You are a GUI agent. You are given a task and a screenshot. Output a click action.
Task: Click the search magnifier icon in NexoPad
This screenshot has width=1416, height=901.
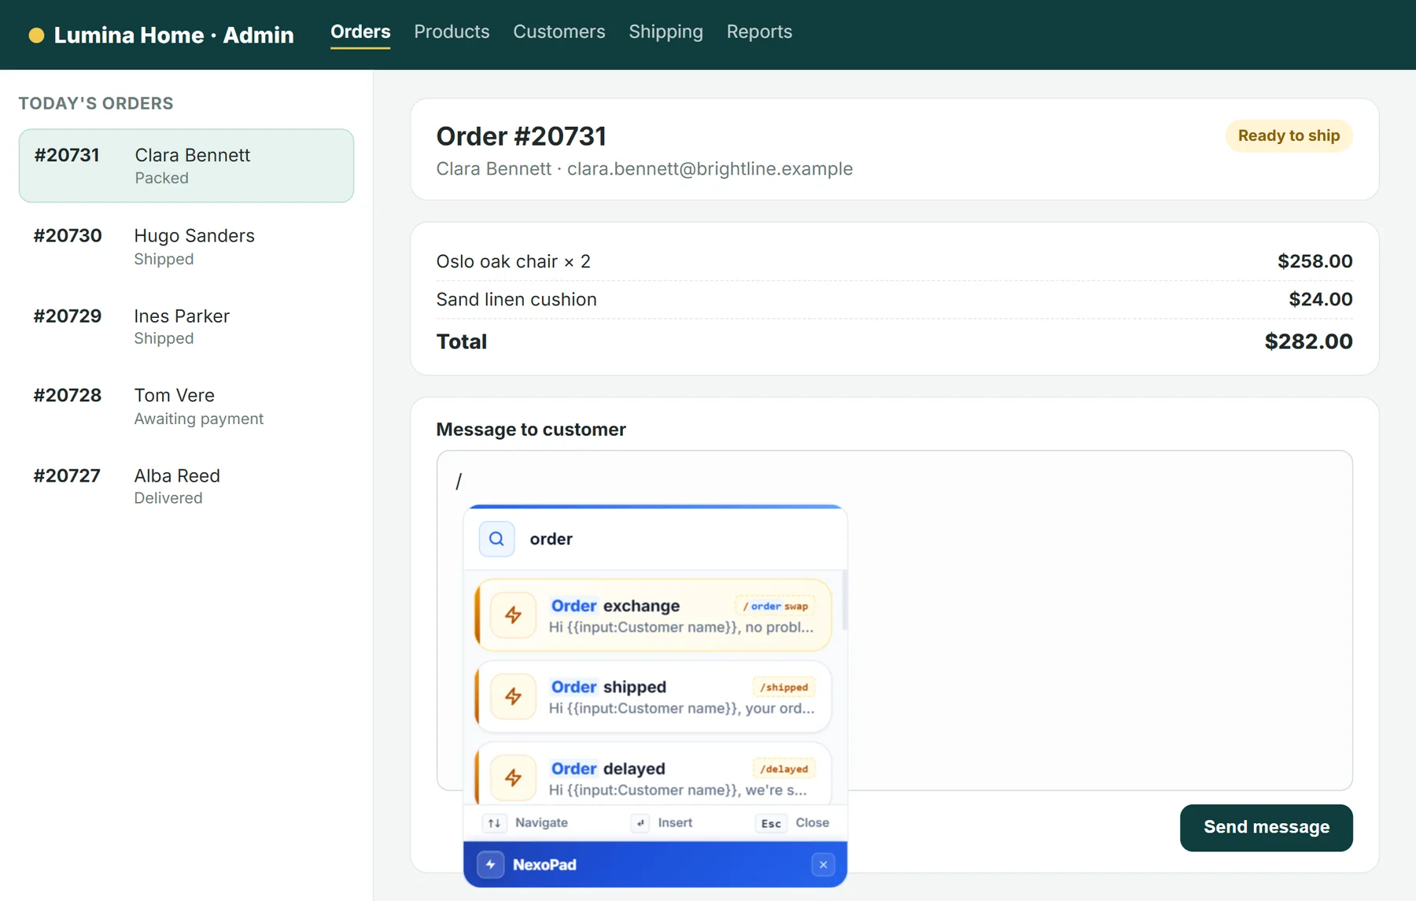coord(496,539)
